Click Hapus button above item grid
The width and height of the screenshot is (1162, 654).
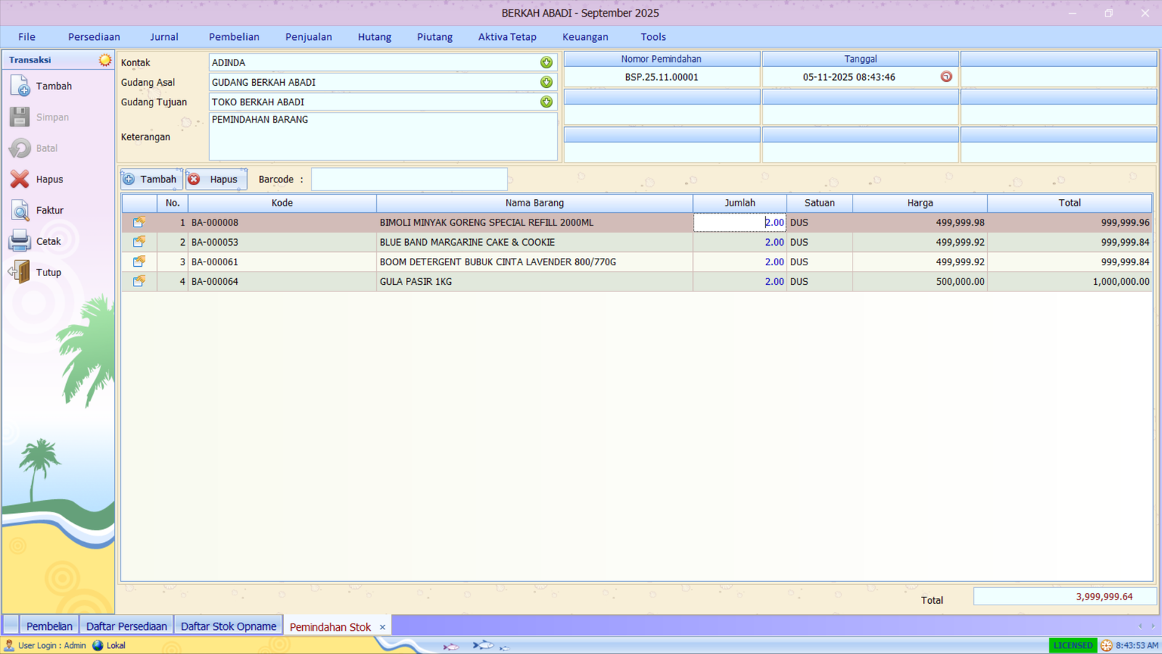216,179
